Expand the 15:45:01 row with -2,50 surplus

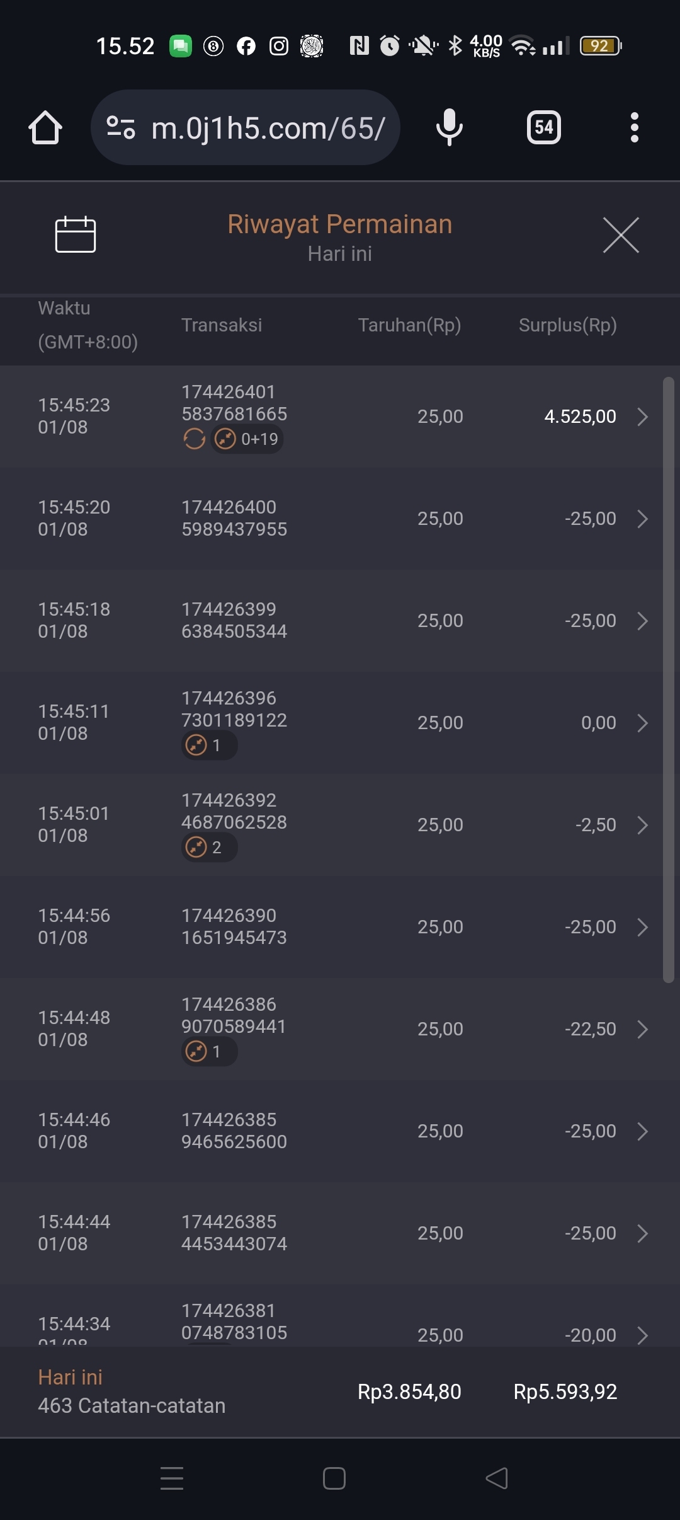(x=642, y=825)
